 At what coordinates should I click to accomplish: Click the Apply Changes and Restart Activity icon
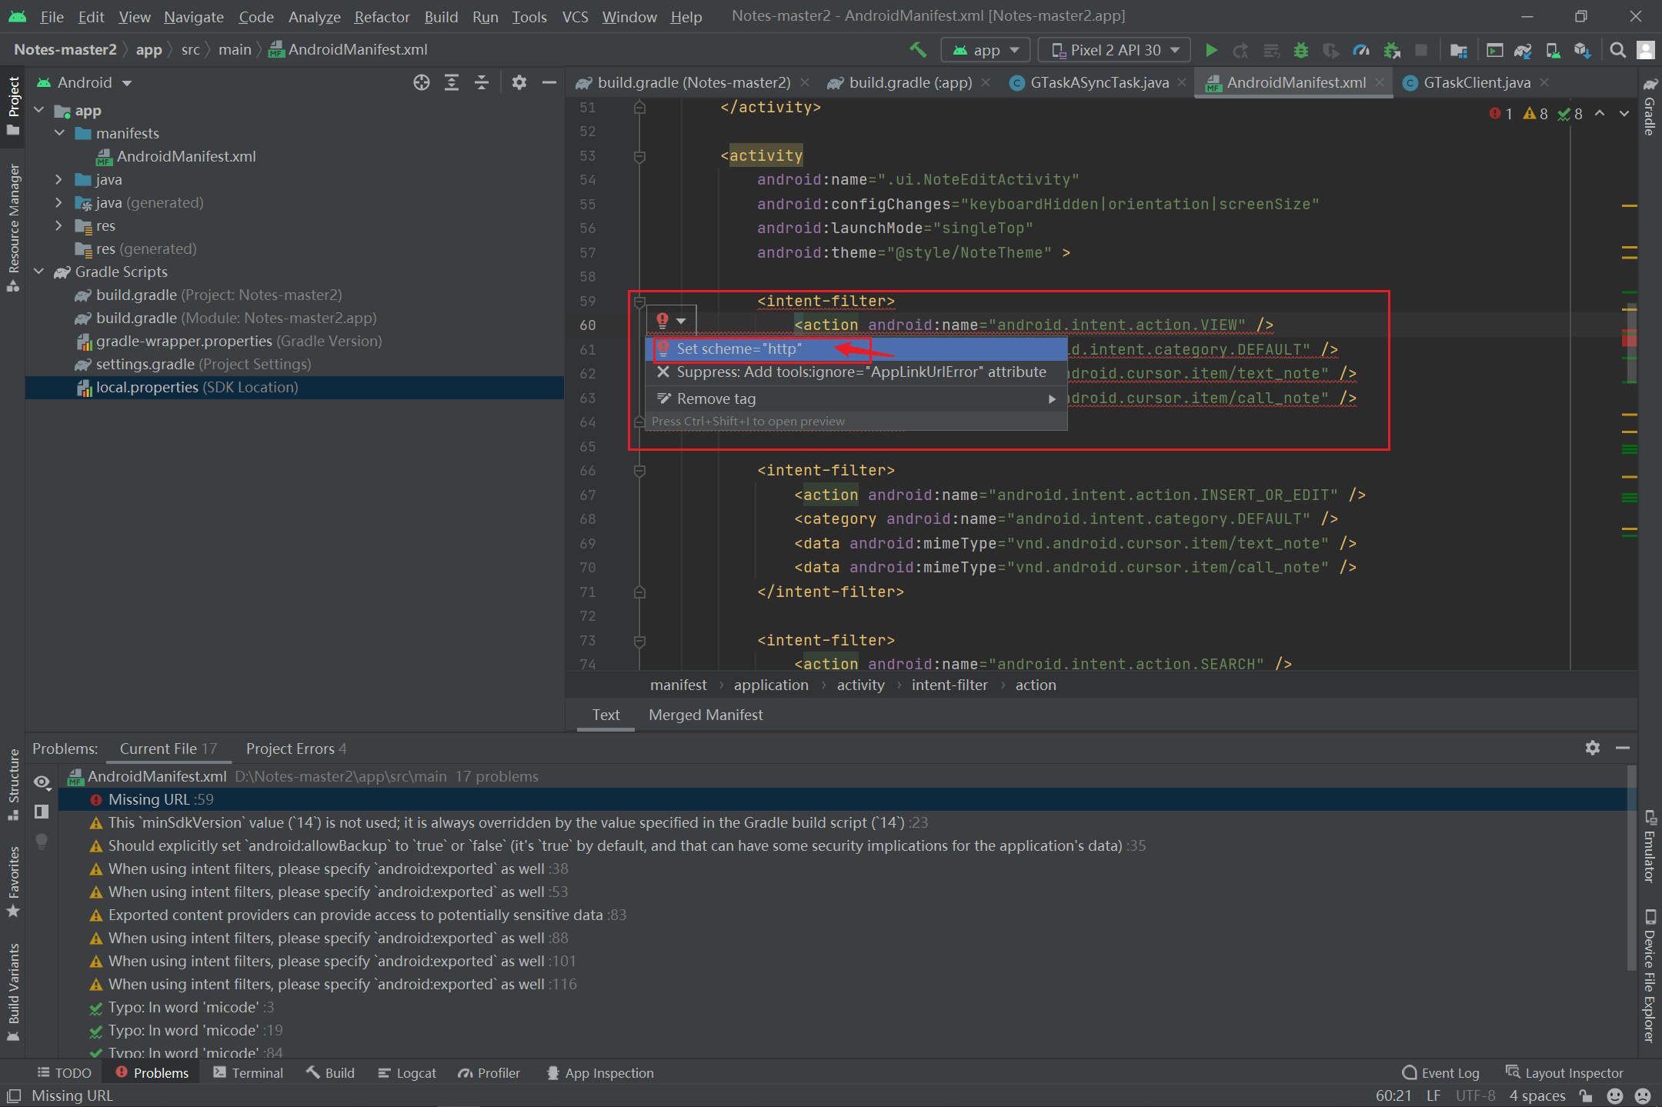click(1240, 50)
